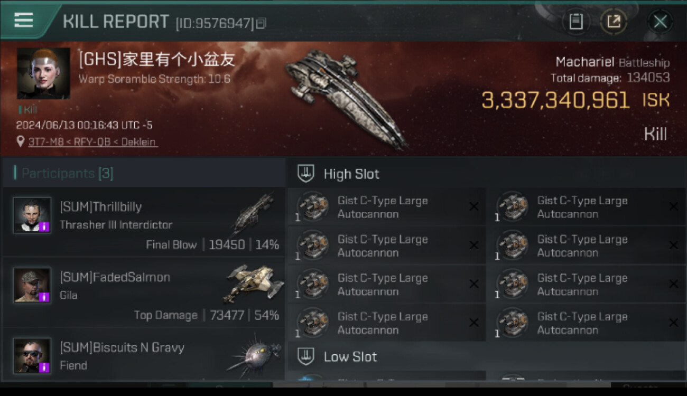View the victim pilot portrait
This screenshot has height=396, width=687.
[x=43, y=73]
